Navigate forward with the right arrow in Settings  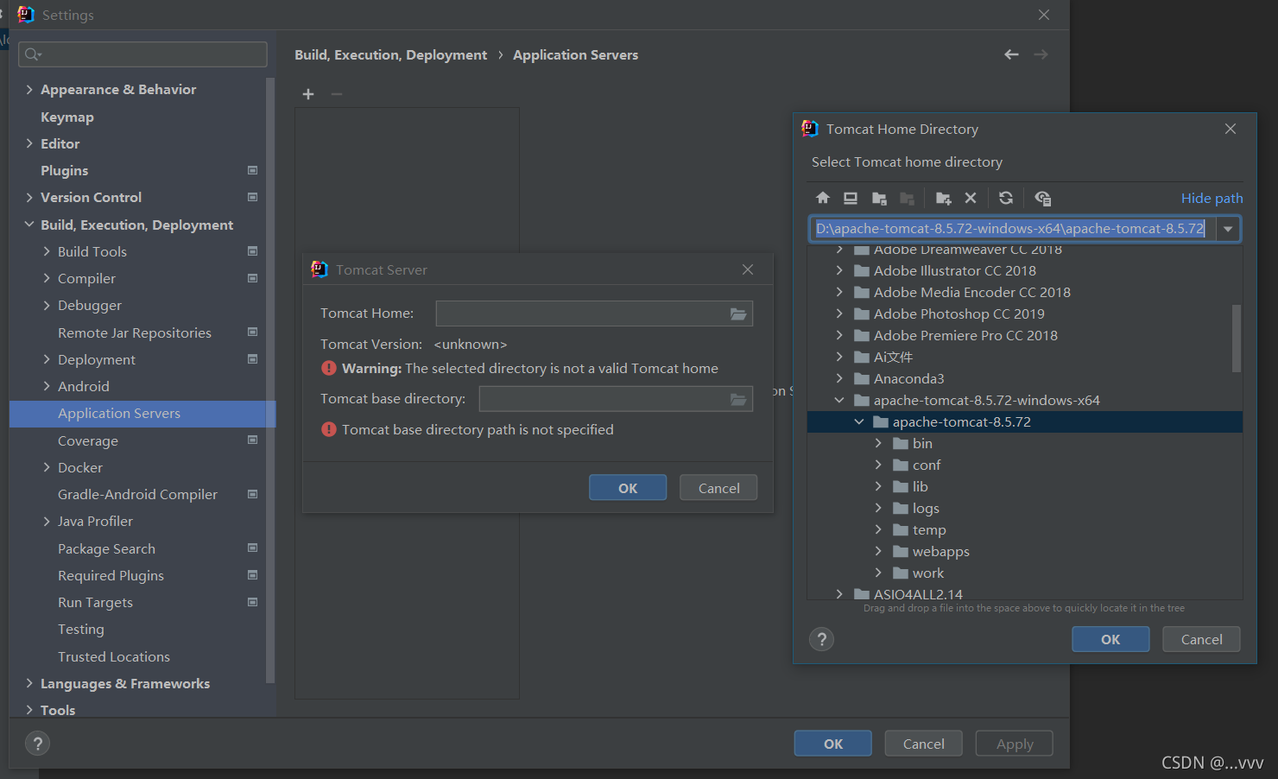point(1041,54)
